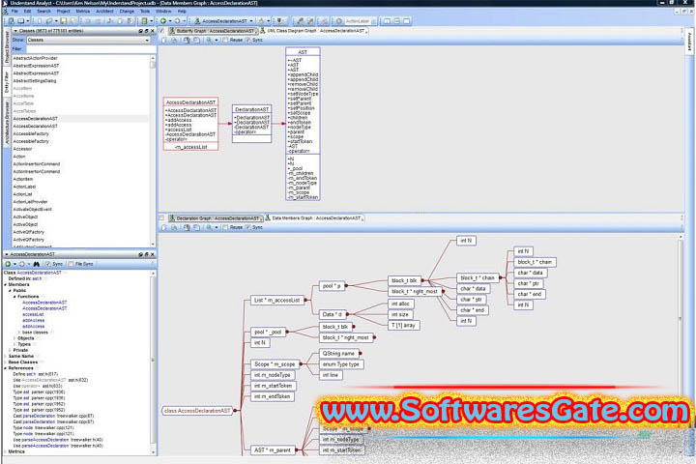Open the zoom dropdown arrow in lower graph toolbar
The height and width of the screenshot is (464, 696).
217,227
